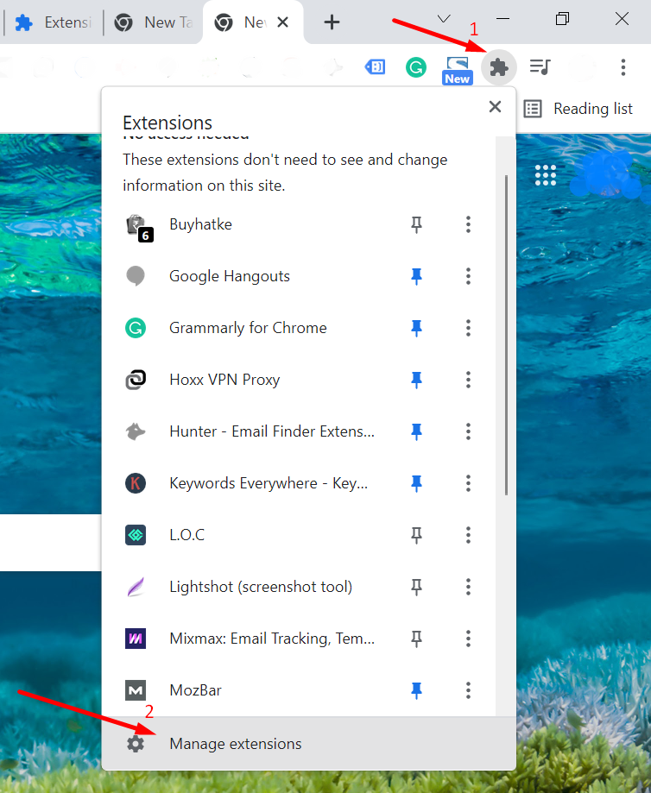The height and width of the screenshot is (793, 651).
Task: Pin the Buyhatke extension
Action: coord(417,224)
